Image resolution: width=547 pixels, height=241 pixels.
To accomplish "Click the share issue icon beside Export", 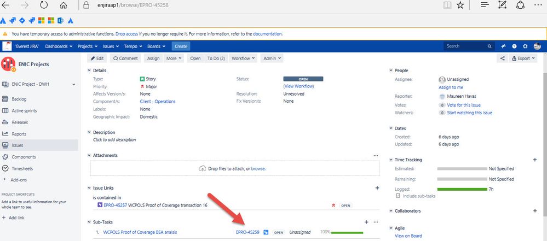I will [502, 58].
